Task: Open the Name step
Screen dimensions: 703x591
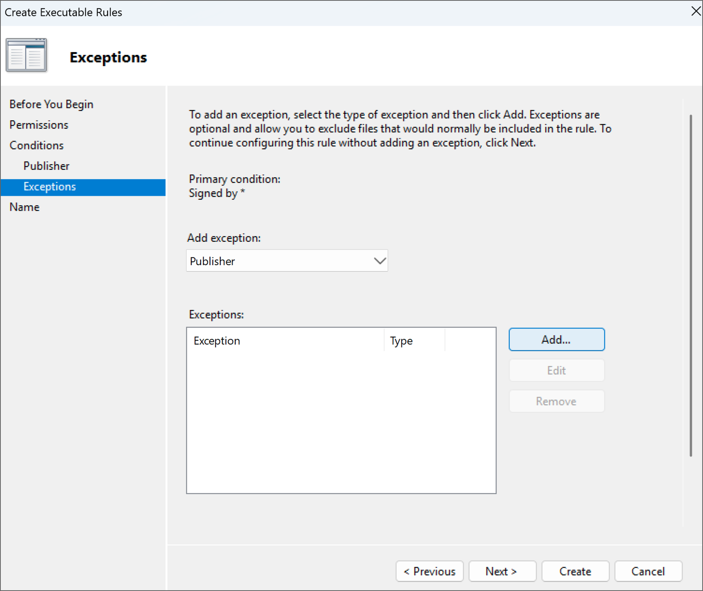Action: point(24,207)
